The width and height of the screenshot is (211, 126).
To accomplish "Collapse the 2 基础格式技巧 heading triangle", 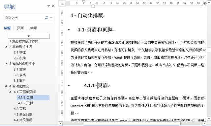I will [6, 47].
